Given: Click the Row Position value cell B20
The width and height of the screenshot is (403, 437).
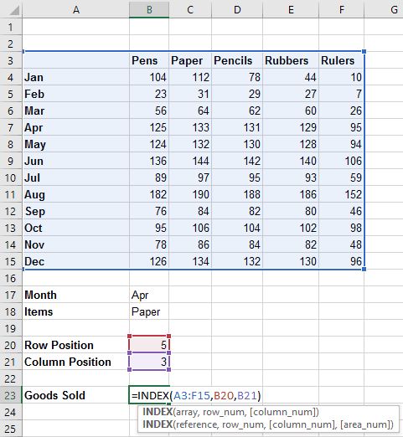Looking at the screenshot, I should click(149, 345).
